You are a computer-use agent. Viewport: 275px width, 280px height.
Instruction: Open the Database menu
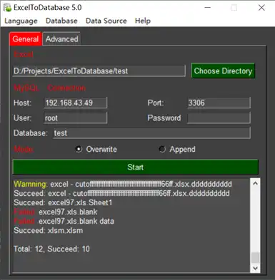(x=61, y=21)
